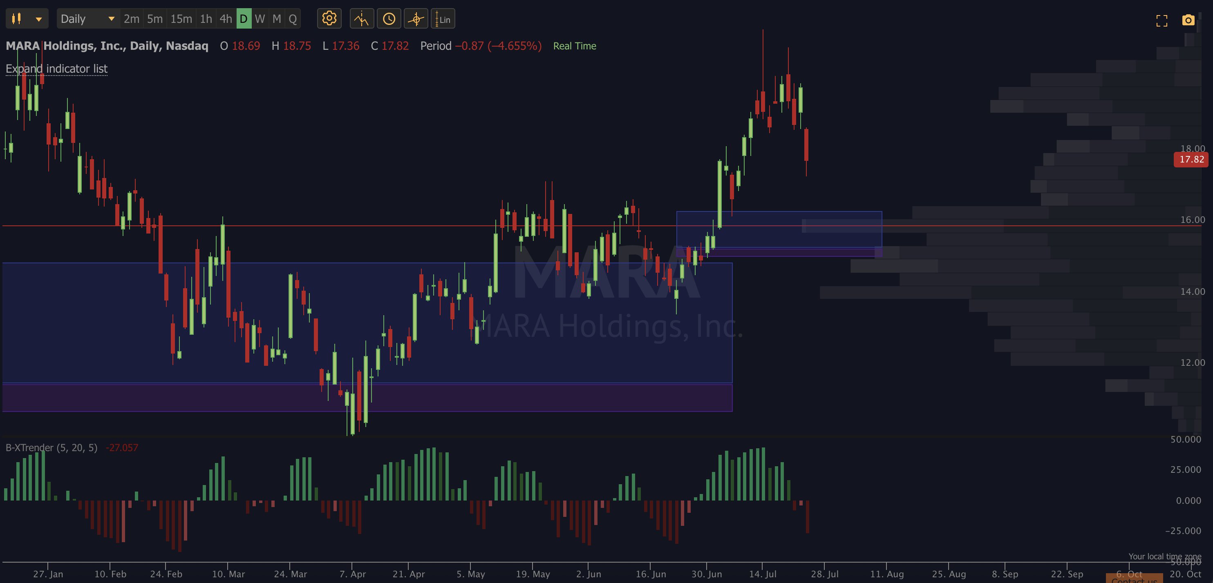
Task: Select the 15m timeframe button
Action: point(181,19)
